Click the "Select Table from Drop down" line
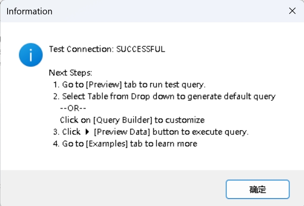This screenshot has height=206, width=304. pyautogui.click(x=114, y=96)
